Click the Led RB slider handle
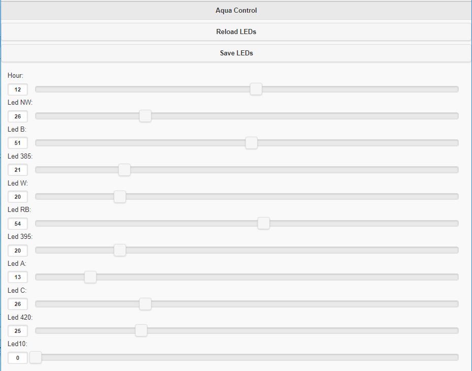 point(263,223)
